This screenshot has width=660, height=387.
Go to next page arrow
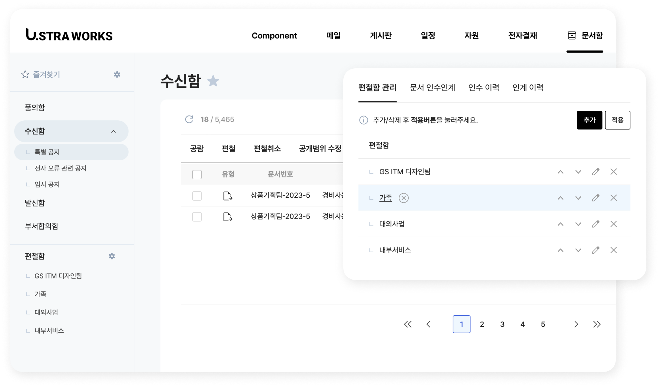[x=576, y=324]
